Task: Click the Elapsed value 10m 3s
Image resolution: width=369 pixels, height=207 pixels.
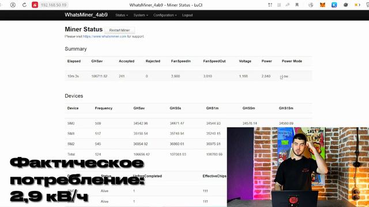Action: [x=73, y=76]
